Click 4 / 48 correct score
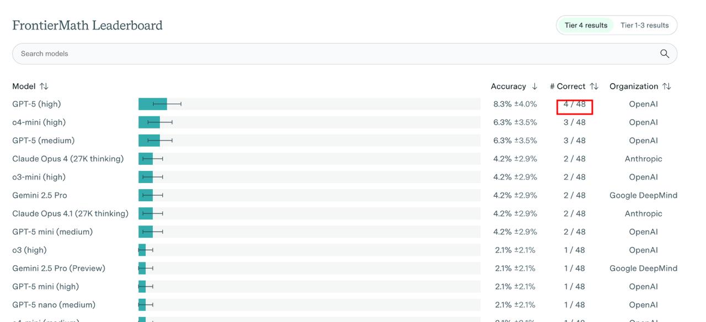706x322 pixels. (574, 104)
